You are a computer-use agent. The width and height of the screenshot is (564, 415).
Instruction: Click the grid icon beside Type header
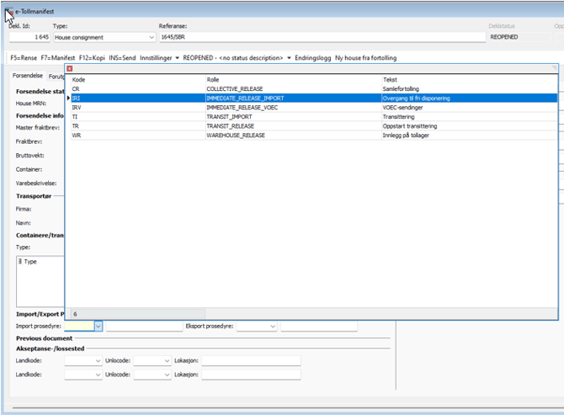pyautogui.click(x=20, y=262)
